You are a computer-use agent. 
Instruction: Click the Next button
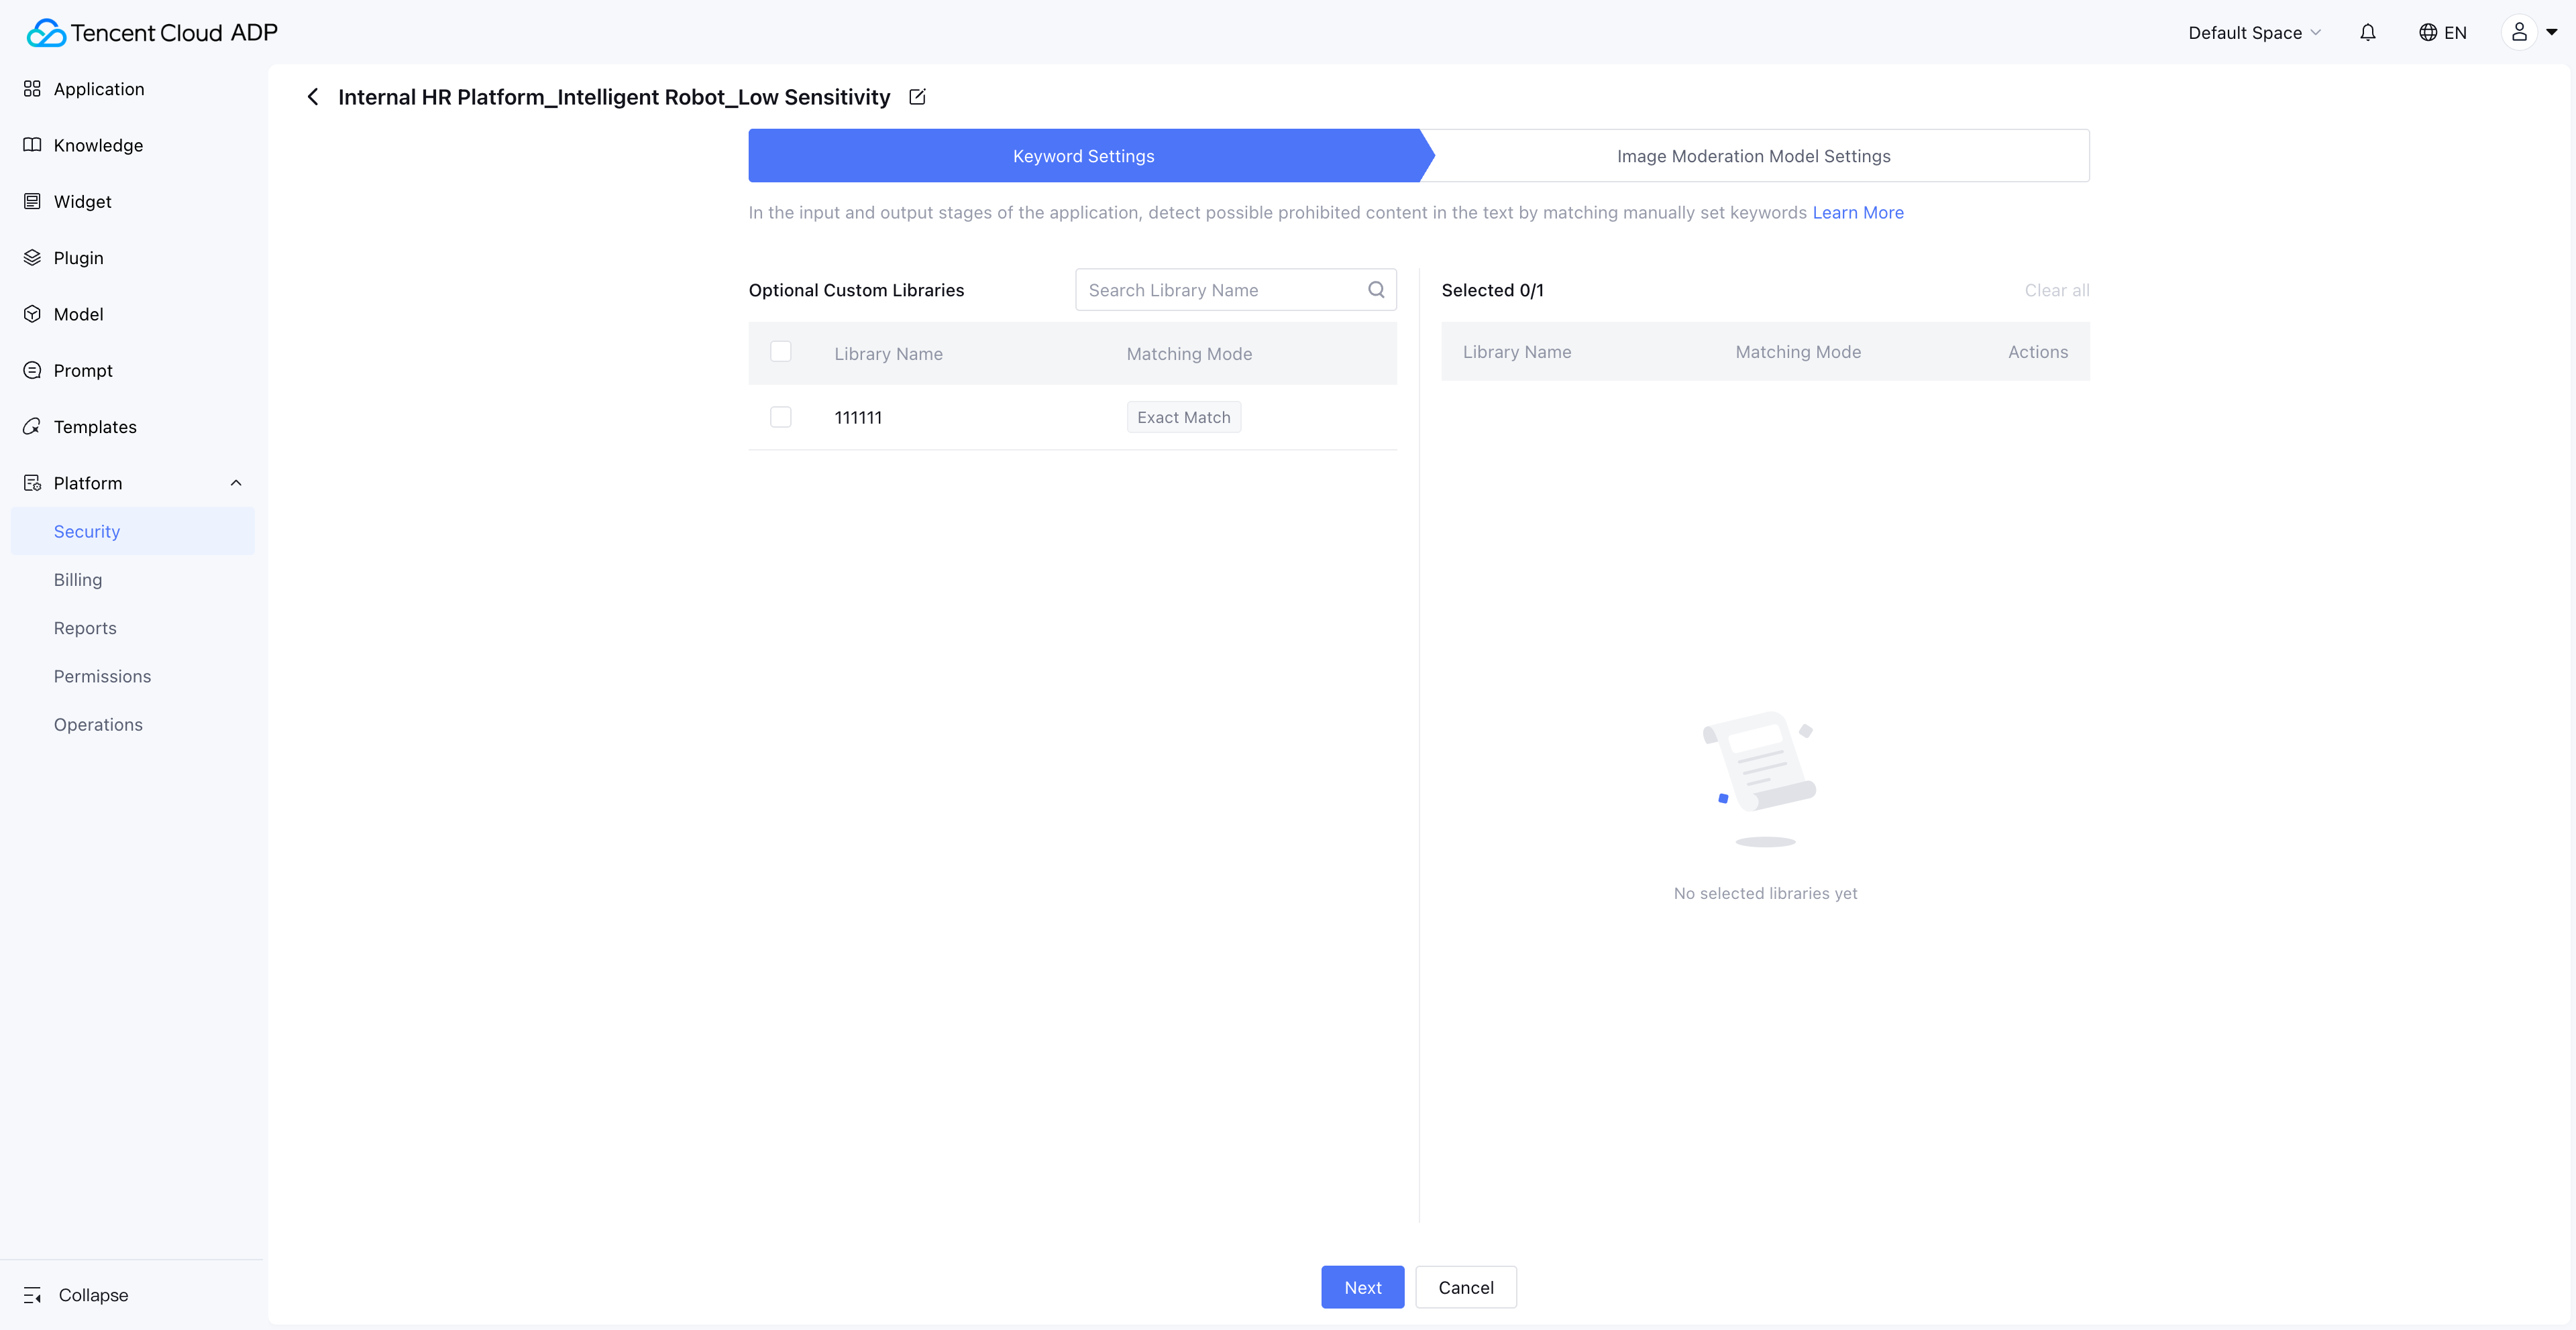point(1362,1287)
